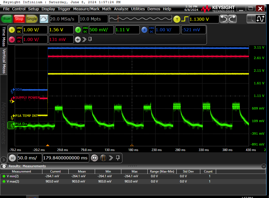The image size is (269, 198).
Task: Click the zoom box selection icon
Action: tap(251, 19)
